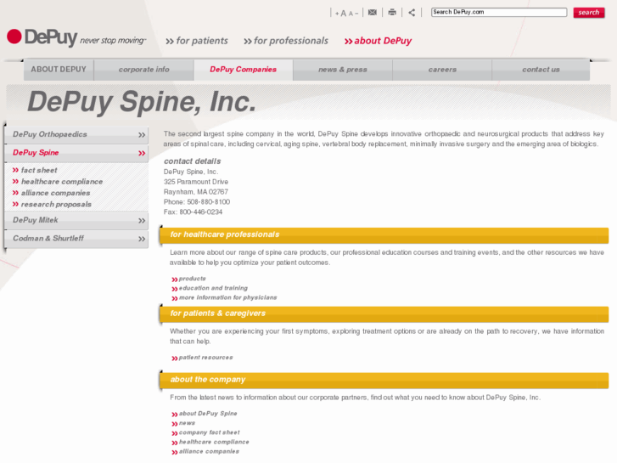Open the patient resources link
The image size is (617, 463).
(205, 358)
